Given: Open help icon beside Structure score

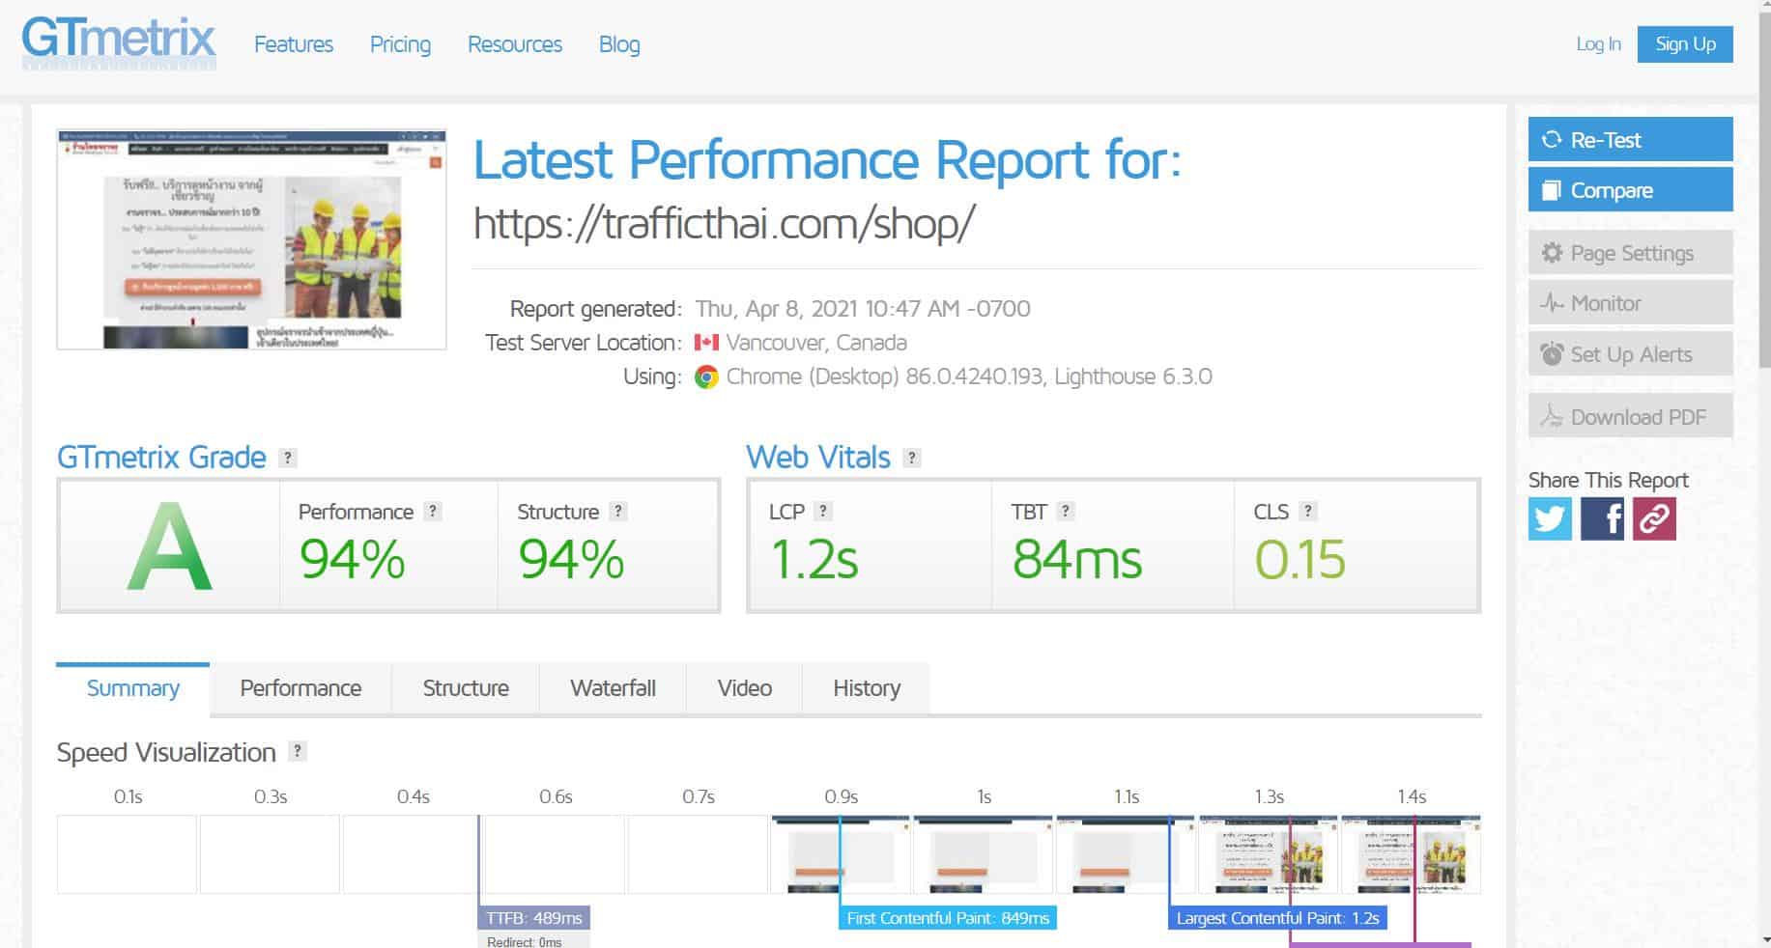Looking at the screenshot, I should pyautogui.click(x=618, y=512).
